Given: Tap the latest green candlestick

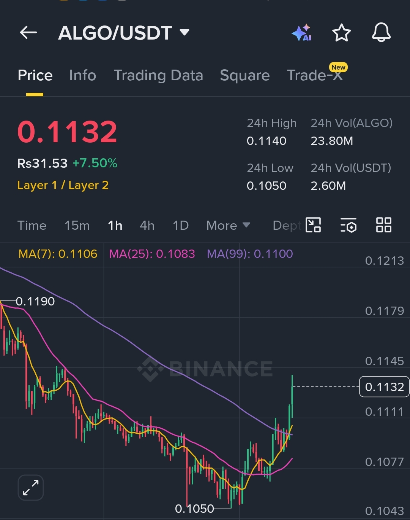Looking at the screenshot, I should 292,396.
